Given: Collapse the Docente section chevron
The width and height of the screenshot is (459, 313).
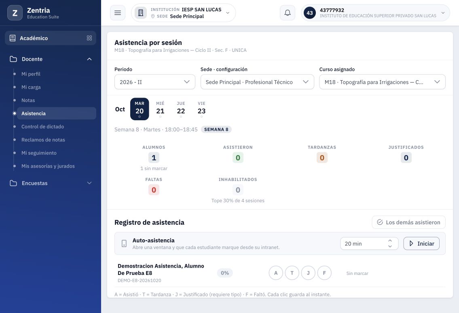Looking at the screenshot, I should point(89,59).
